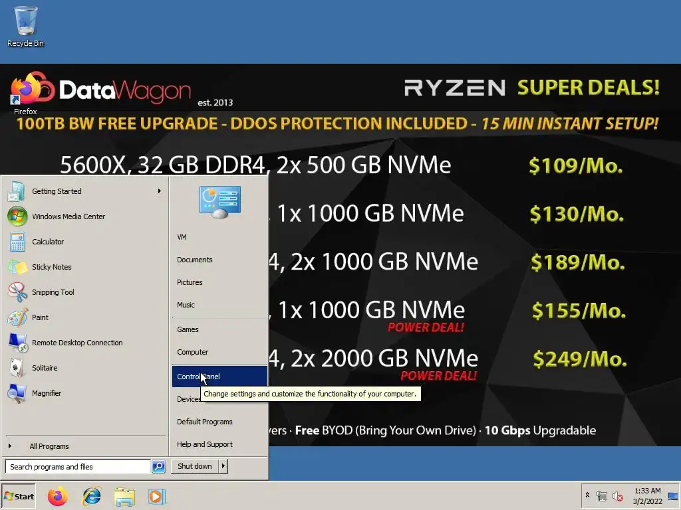Open Music from the Start menu
Viewport: 681px width, 510px height.
(219, 305)
